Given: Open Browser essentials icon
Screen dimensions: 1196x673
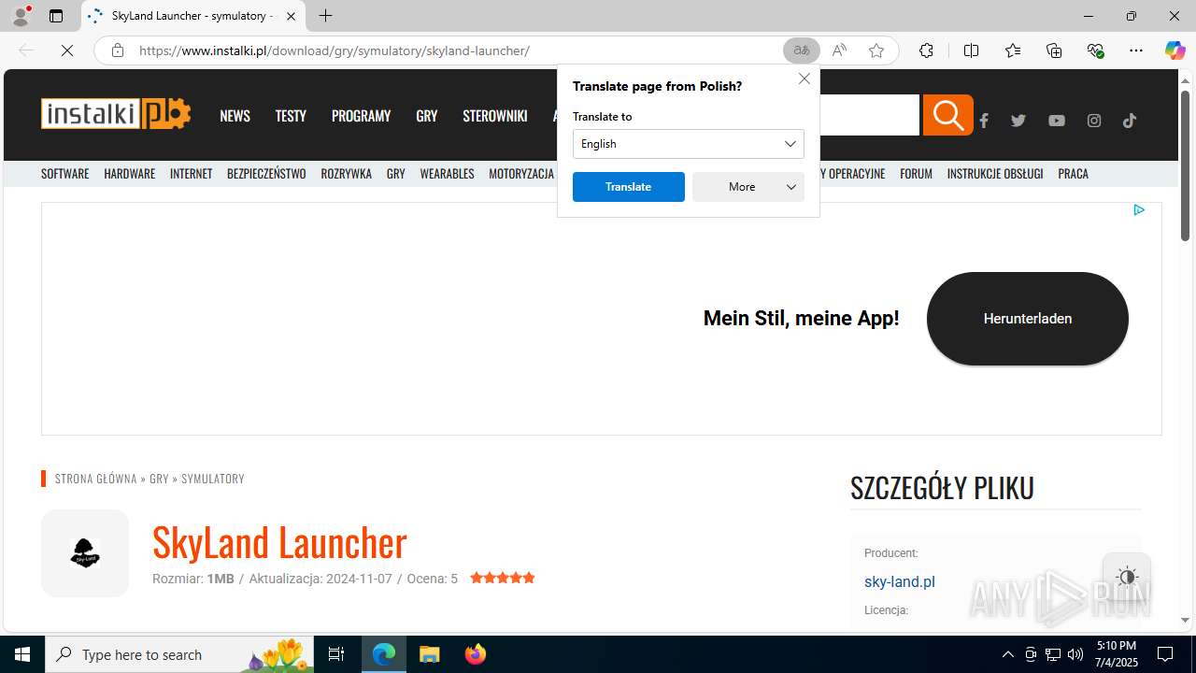Looking at the screenshot, I should (1095, 50).
